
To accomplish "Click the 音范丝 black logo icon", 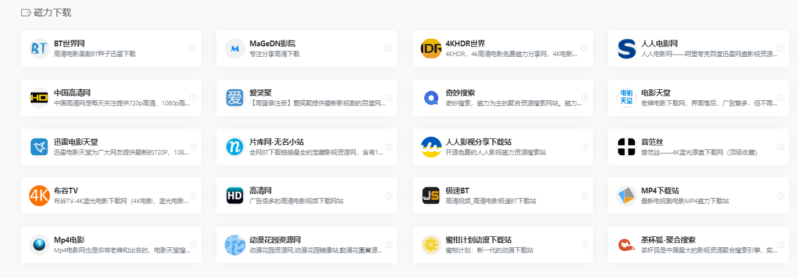I will [627, 147].
